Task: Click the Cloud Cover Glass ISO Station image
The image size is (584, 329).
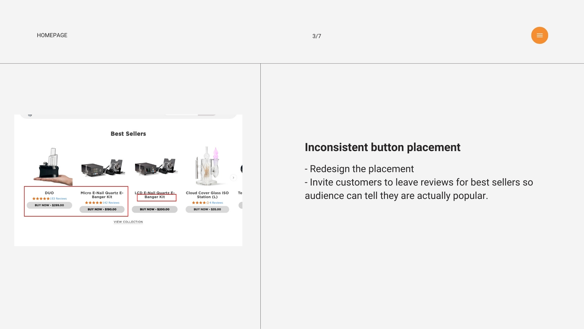Action: (207, 166)
